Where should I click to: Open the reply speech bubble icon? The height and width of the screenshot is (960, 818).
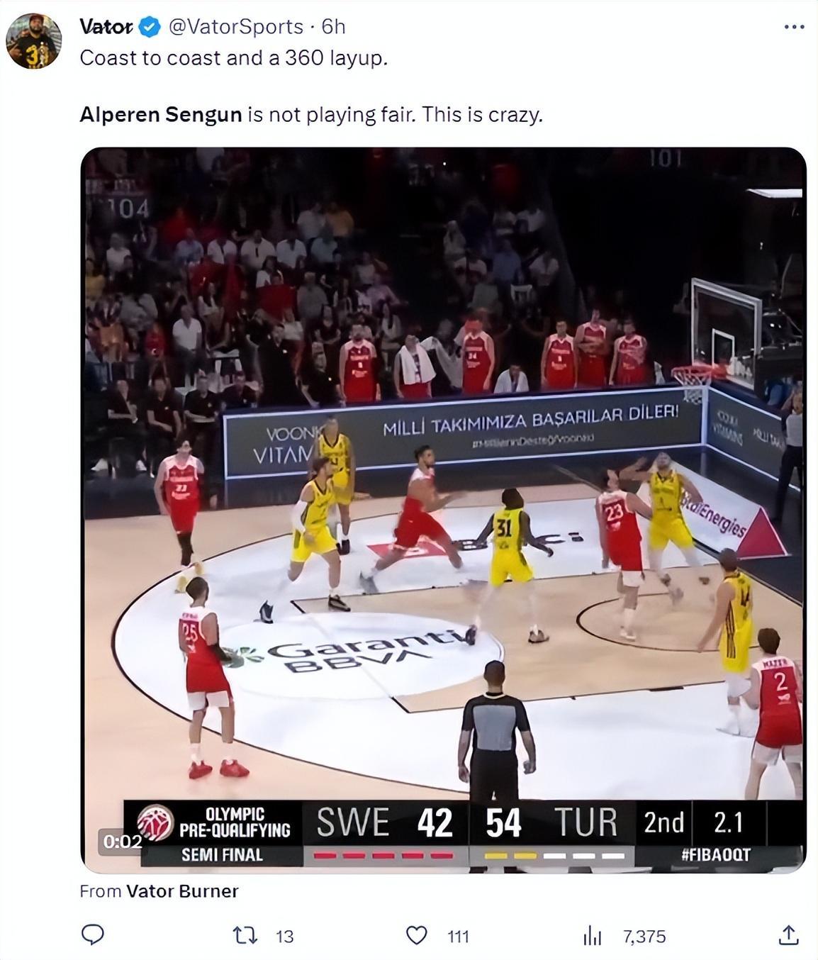pos(93,935)
